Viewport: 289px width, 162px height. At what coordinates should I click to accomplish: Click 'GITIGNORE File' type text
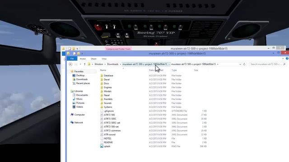tap(179, 111)
